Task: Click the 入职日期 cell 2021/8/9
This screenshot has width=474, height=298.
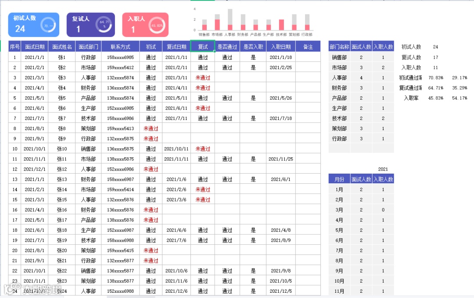Action: (x=281, y=240)
